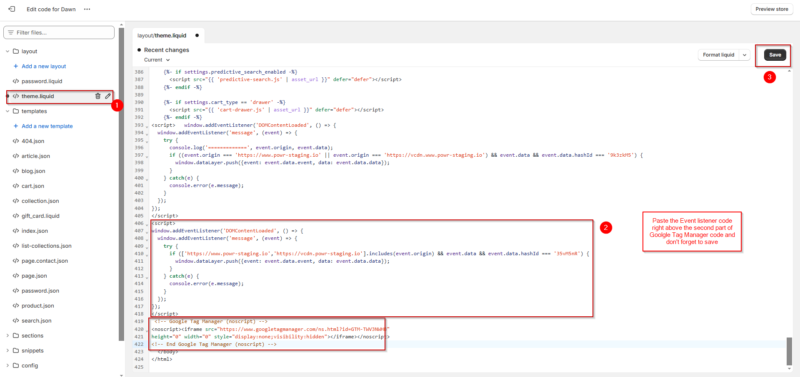The image size is (800, 377).
Task: Toggle code fold arrow at line 406
Action: (x=147, y=224)
